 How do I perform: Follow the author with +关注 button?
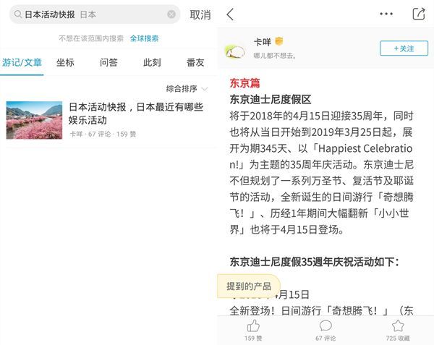[x=404, y=48]
